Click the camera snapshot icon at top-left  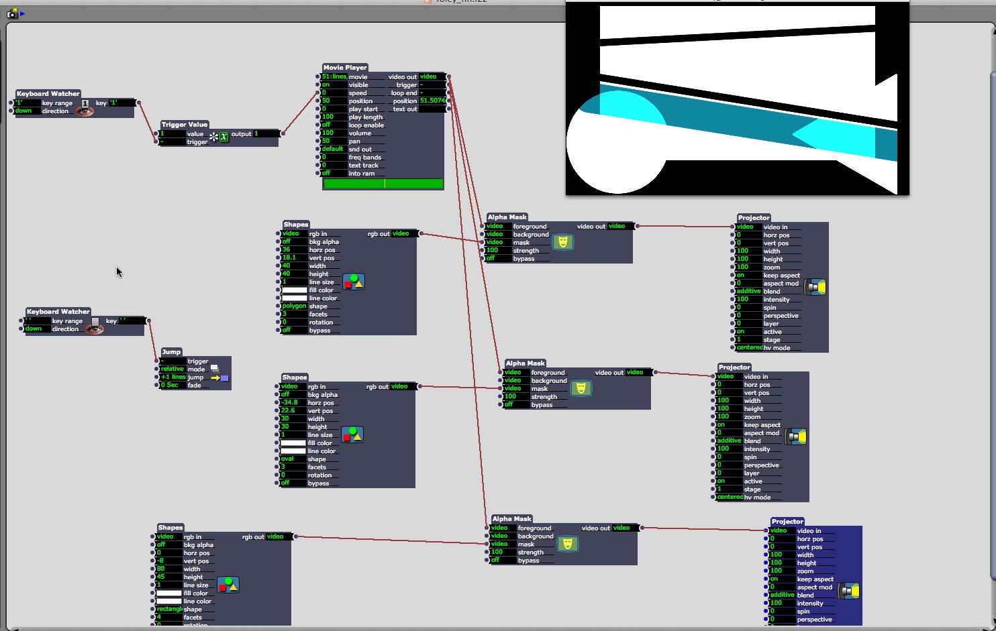tap(12, 13)
